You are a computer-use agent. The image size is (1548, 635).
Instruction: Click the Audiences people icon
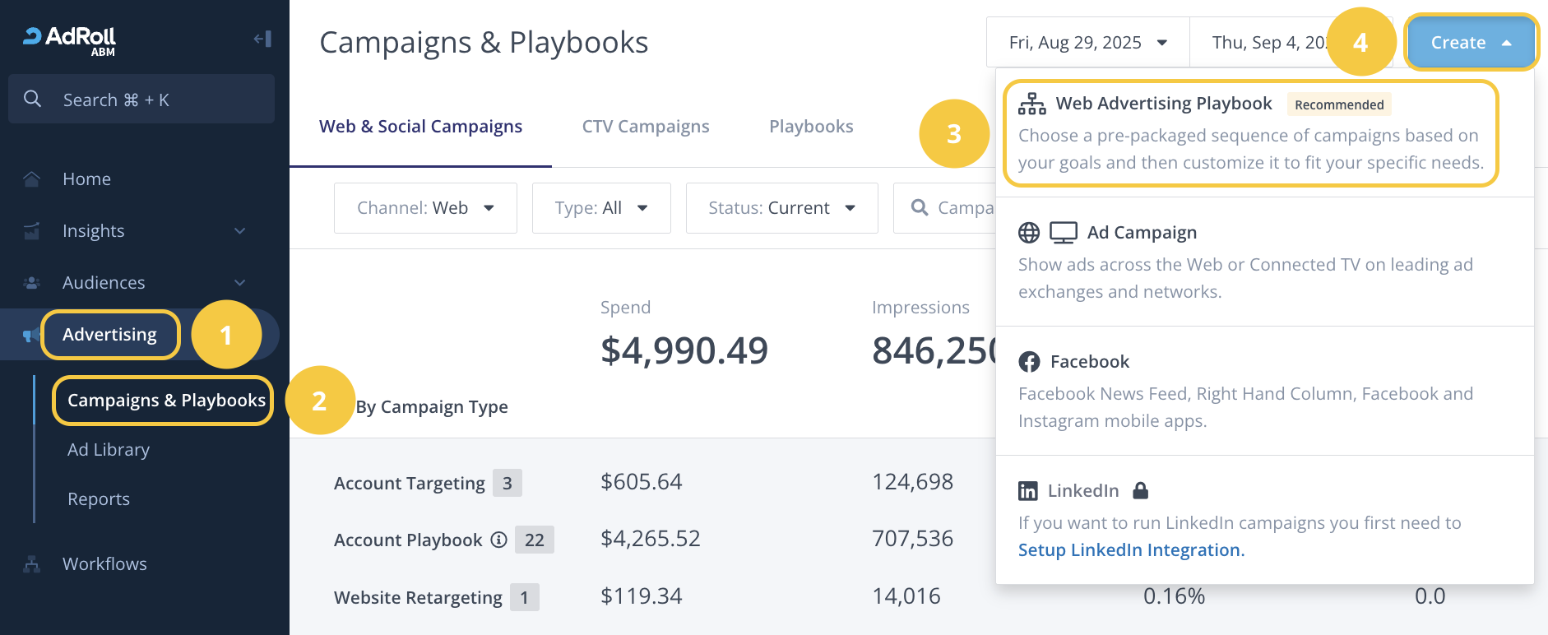coord(32,283)
